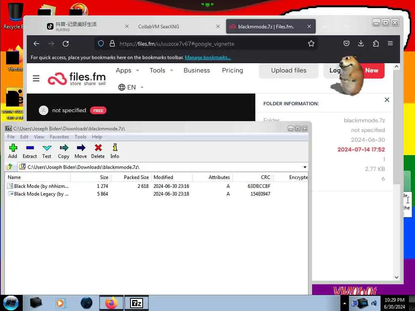Click the Business link
The image size is (415, 311).
197,70
